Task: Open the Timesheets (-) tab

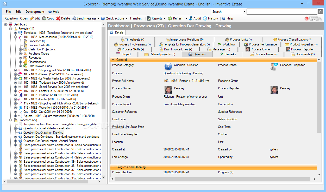Action: (132, 39)
